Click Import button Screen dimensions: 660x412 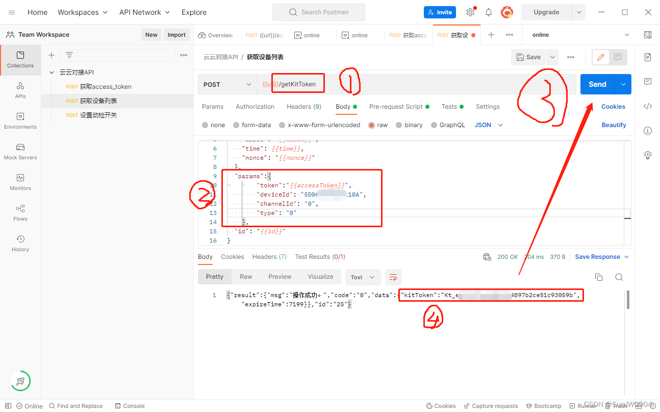(176, 35)
